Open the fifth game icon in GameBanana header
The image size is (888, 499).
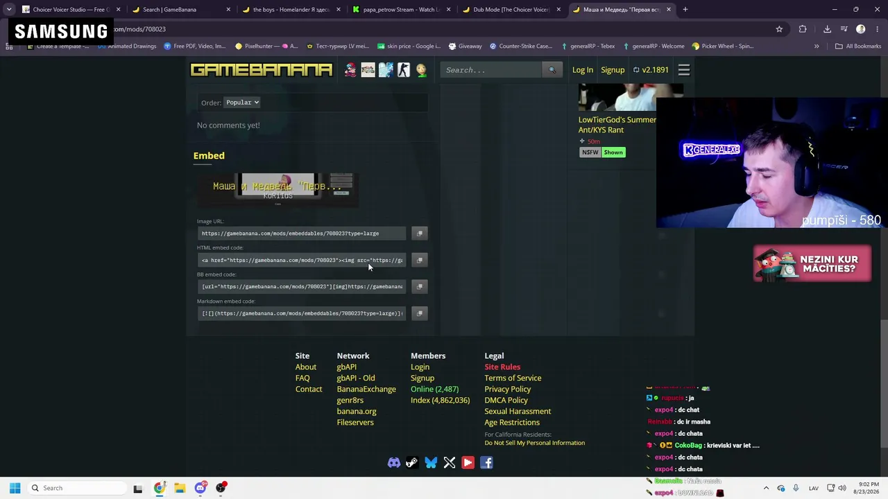click(x=421, y=70)
